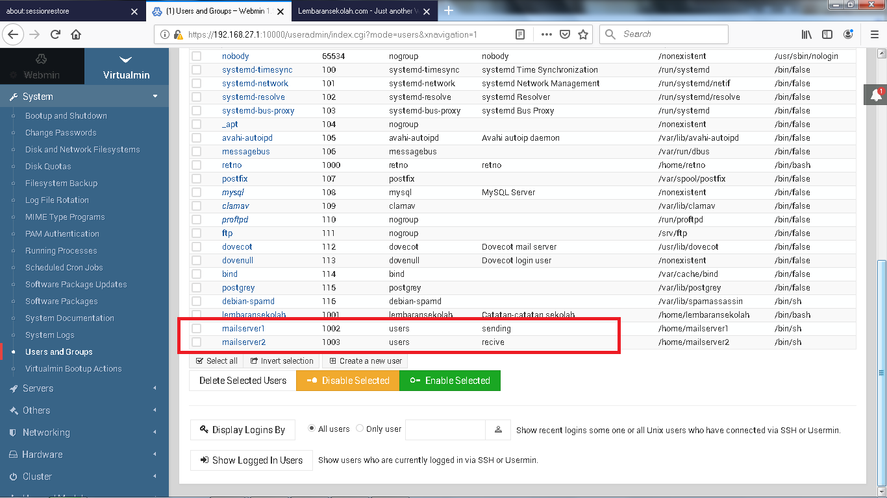Screen dimensions: 887x498
Task: Open the Firefox Library icon
Action: coord(805,34)
